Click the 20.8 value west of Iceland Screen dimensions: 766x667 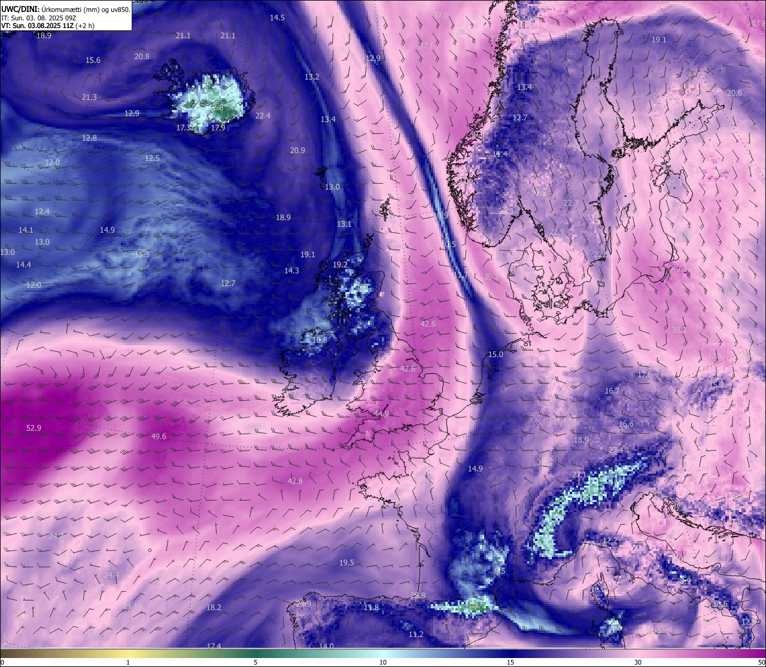(x=142, y=56)
